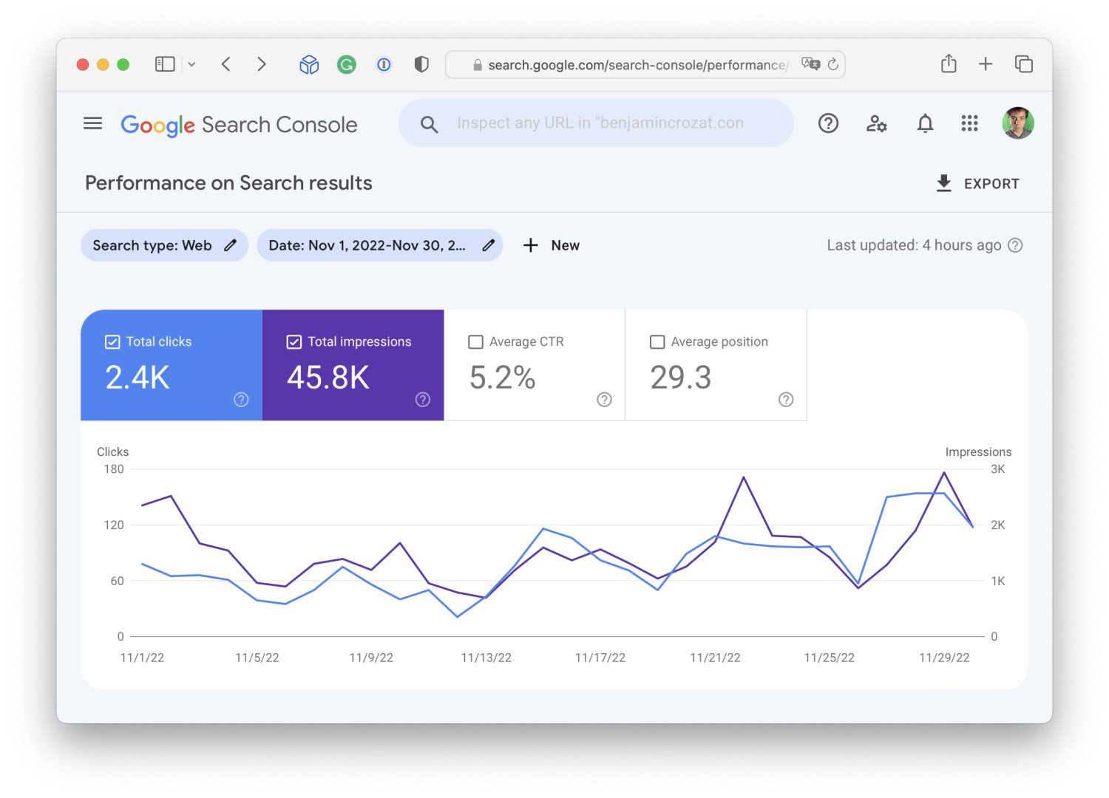The image size is (1109, 798).
Task: Expand the sidebar dropdown chevron in Safari
Action: (191, 64)
